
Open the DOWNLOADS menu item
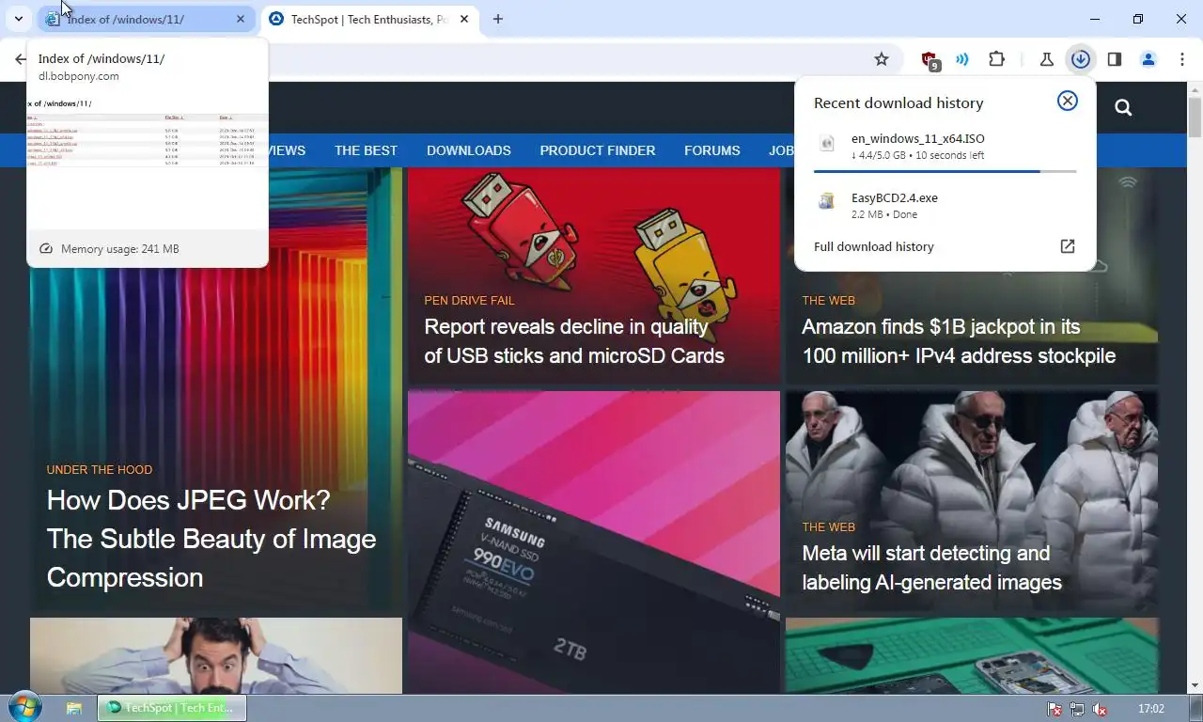pyautogui.click(x=469, y=150)
